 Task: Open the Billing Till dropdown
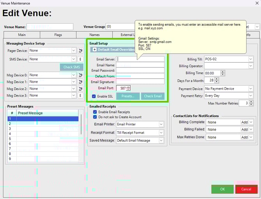tap(250, 59)
